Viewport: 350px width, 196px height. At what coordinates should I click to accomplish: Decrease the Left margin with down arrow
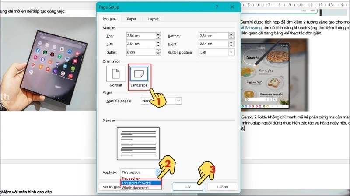click(158, 46)
